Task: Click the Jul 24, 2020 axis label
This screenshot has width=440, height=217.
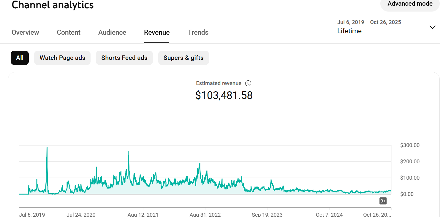Action: click(81, 214)
